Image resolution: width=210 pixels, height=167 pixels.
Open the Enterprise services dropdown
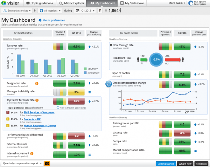(x=16, y=11)
